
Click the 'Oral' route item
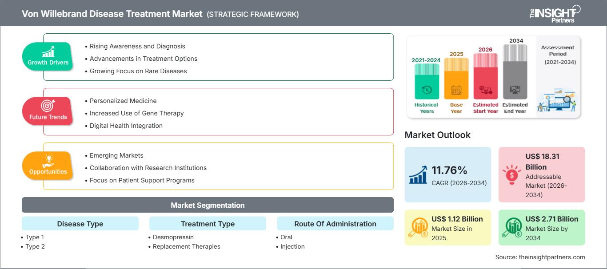coord(286,237)
